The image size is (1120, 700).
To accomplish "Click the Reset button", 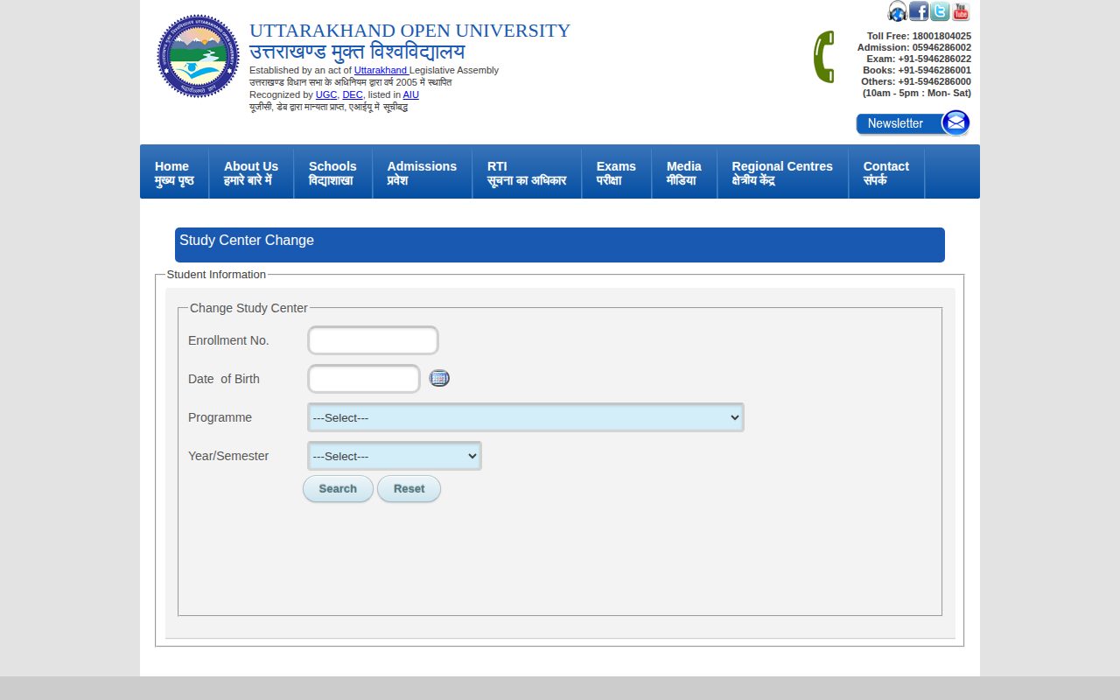I will tap(409, 489).
